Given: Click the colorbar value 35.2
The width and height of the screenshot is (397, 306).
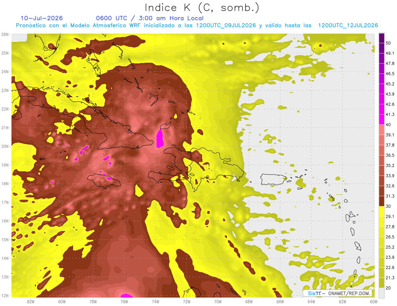Looking at the screenshot, I should click(x=390, y=165).
